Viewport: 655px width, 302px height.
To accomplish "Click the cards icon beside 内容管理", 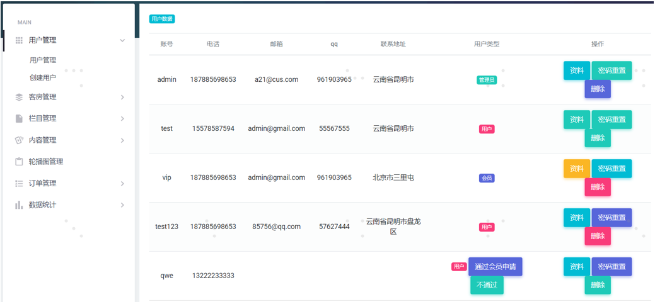I will click(19, 140).
